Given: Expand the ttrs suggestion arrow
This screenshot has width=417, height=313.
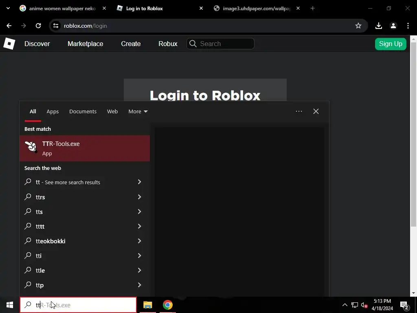Looking at the screenshot, I should pyautogui.click(x=139, y=197).
